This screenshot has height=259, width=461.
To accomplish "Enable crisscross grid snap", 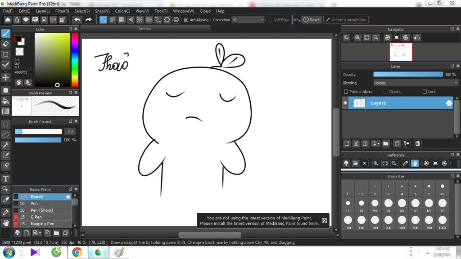I will [x=122, y=20].
